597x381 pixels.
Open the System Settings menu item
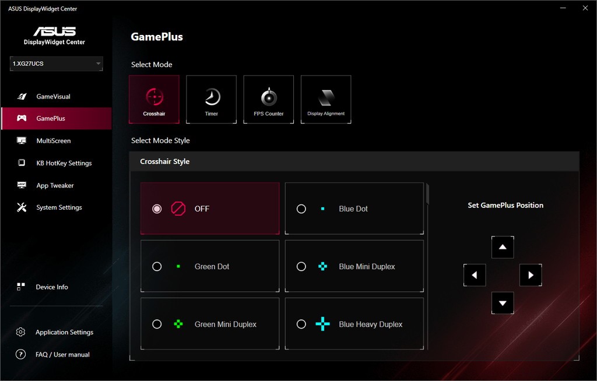[57, 207]
